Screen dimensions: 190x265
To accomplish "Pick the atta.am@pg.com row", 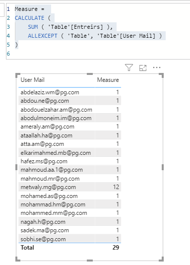I will [x=70, y=144].
